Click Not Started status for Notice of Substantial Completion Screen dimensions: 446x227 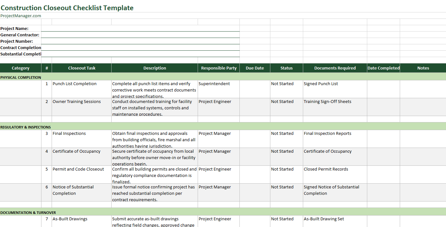click(287, 192)
